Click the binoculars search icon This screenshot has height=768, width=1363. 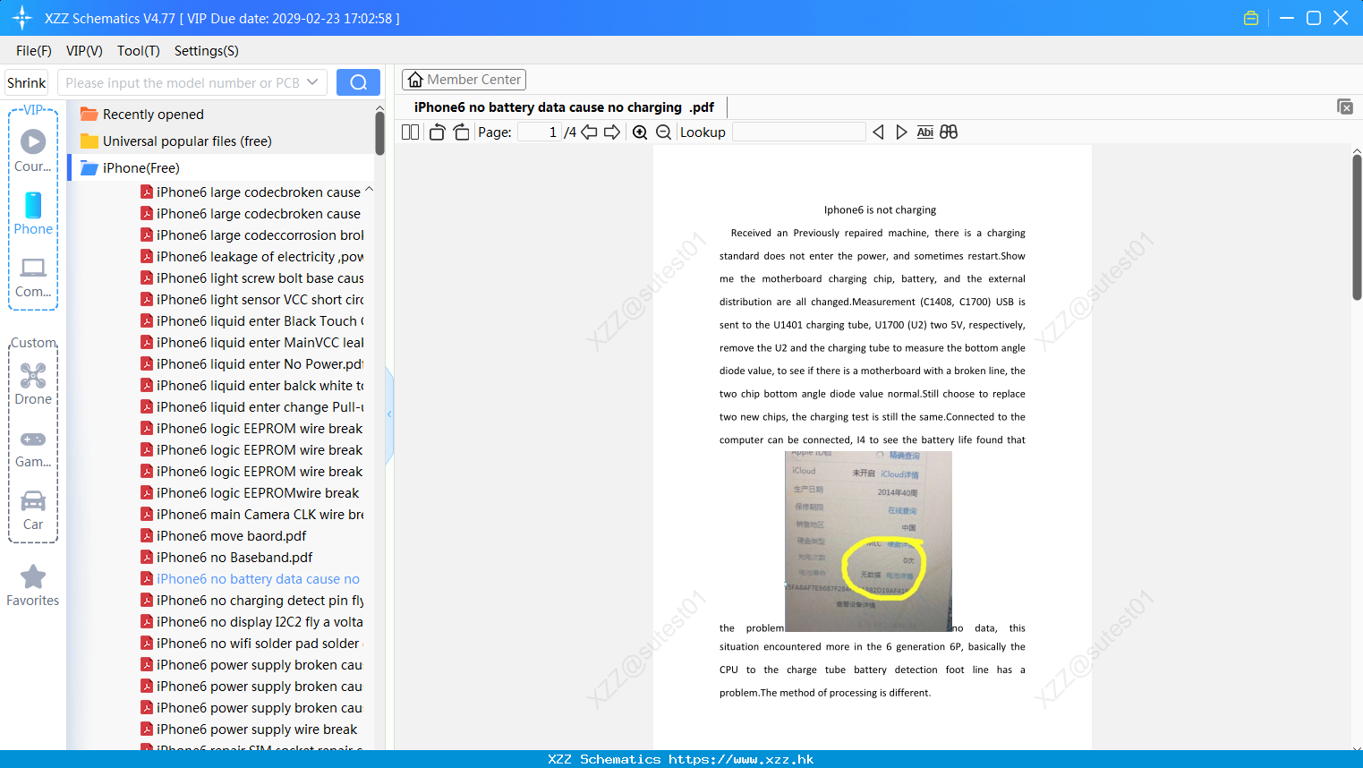[x=949, y=132]
